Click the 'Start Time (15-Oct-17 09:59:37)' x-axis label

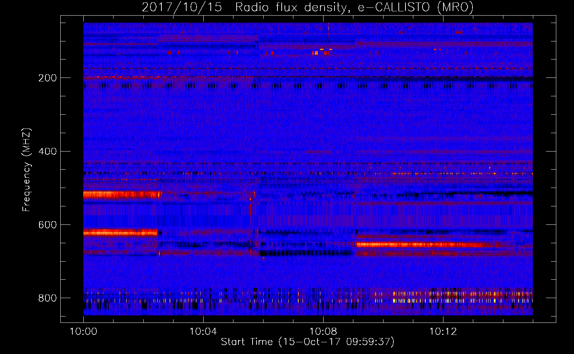coord(308,342)
